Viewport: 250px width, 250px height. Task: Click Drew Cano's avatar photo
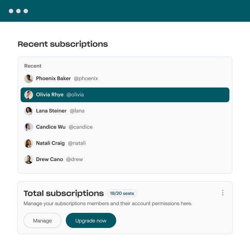click(29, 160)
